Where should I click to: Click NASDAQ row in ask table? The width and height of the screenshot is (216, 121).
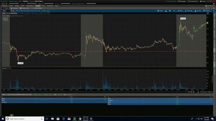[x=160, y=100]
